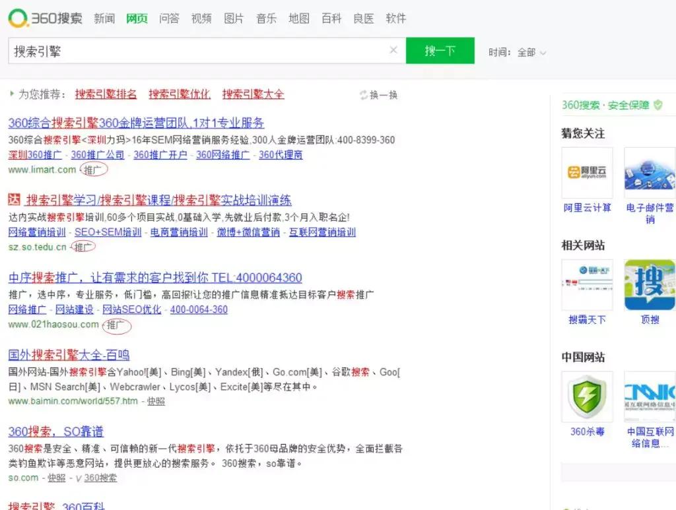This screenshot has width=676, height=510.
Task: Open the 360推广开户 sublink
Action: 160,154
